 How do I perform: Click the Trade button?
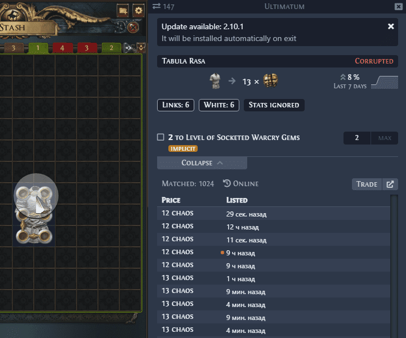[367, 184]
